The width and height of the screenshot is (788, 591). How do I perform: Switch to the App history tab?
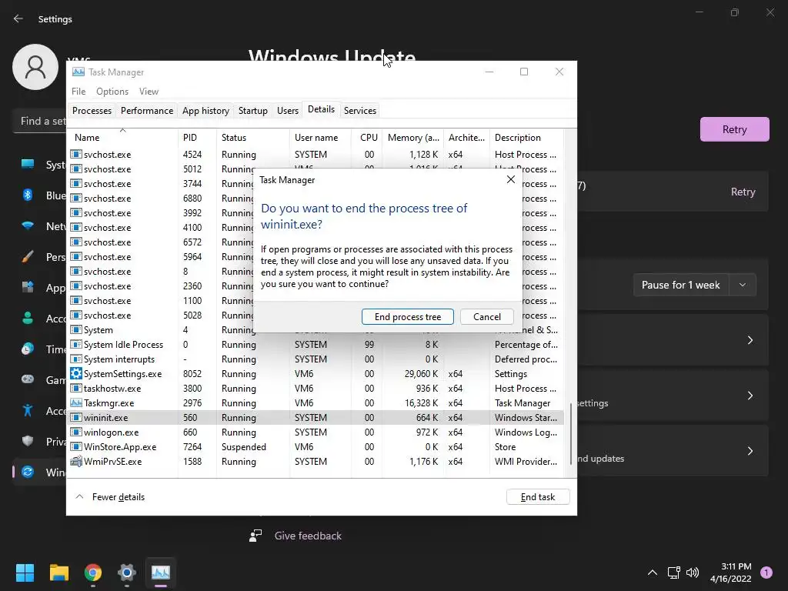point(205,111)
